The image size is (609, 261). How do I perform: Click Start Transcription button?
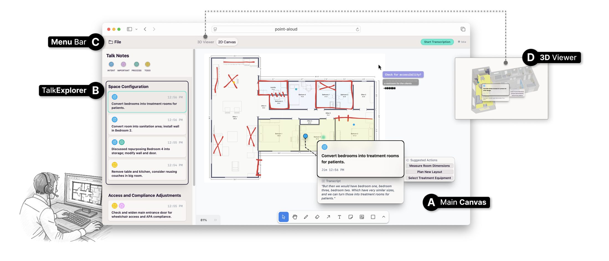[x=437, y=42]
